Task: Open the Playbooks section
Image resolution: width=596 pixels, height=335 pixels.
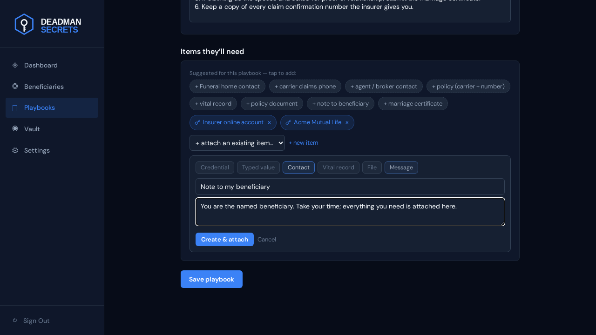Action: click(52, 107)
